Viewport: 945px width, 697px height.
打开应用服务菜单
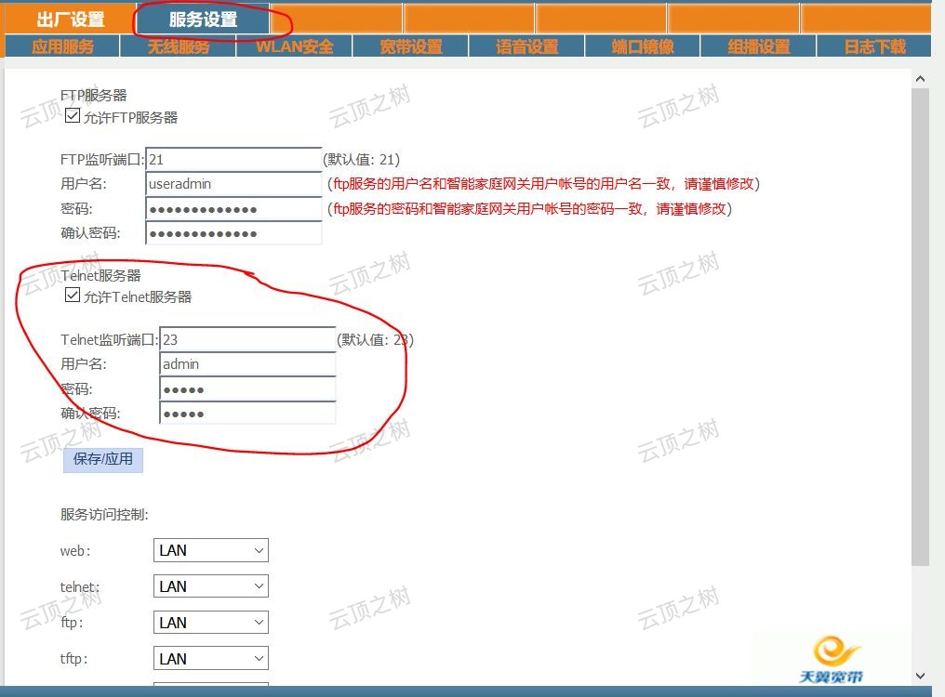60,45
